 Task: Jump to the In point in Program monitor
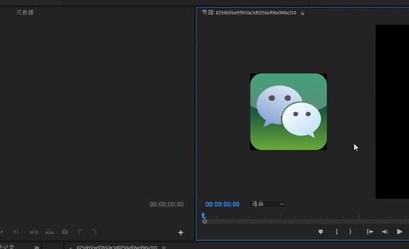click(370, 231)
